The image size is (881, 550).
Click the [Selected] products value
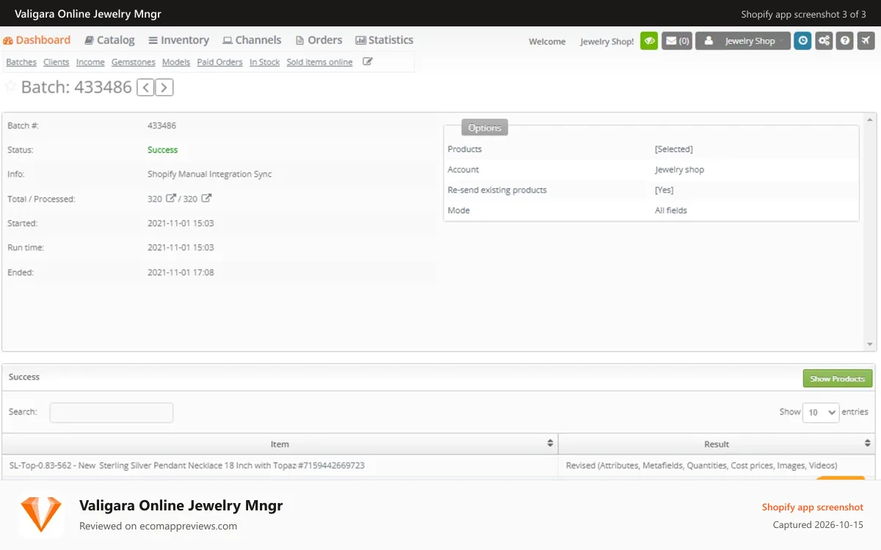pos(673,149)
